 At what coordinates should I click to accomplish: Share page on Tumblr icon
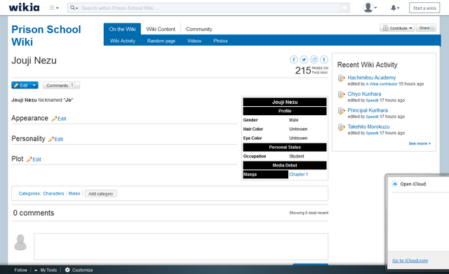pos(324,59)
